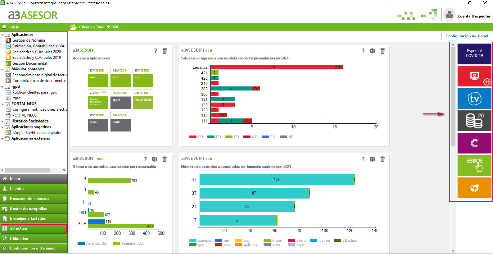Open the red monitor tile with badge 12
The height and width of the screenshot is (254, 493).
point(474,76)
